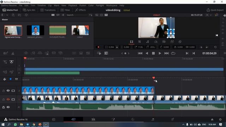Toggle video enable on track 2
The height and width of the screenshot is (127, 226).
13,91
